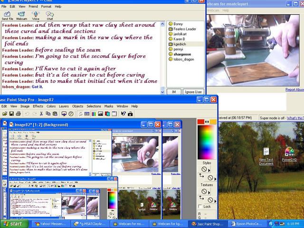Click the IM button under the user list
This screenshot has width=304, height=228.
[174, 92]
